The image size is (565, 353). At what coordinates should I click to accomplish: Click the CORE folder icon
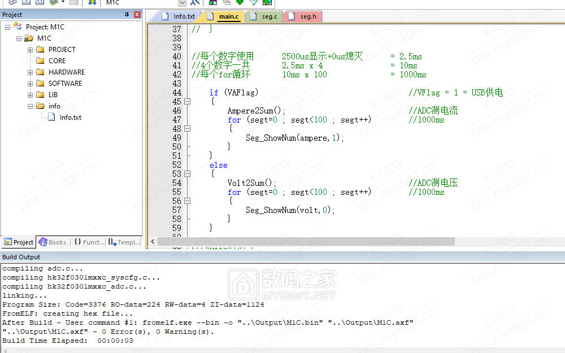coord(40,60)
